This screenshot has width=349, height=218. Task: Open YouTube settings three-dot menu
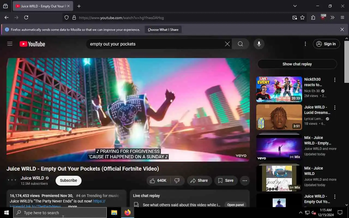point(305,44)
